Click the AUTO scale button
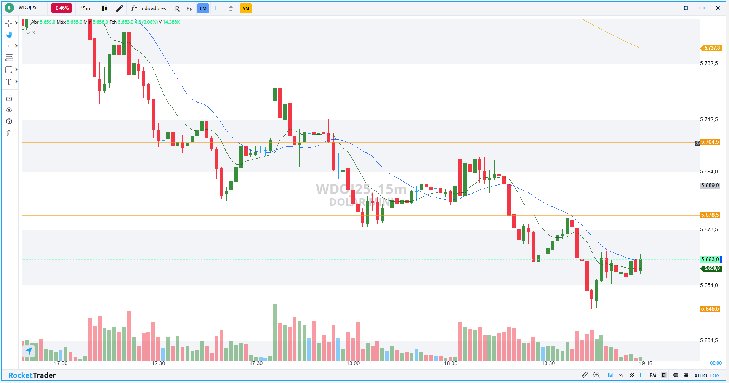729x383 pixels. (x=700, y=375)
